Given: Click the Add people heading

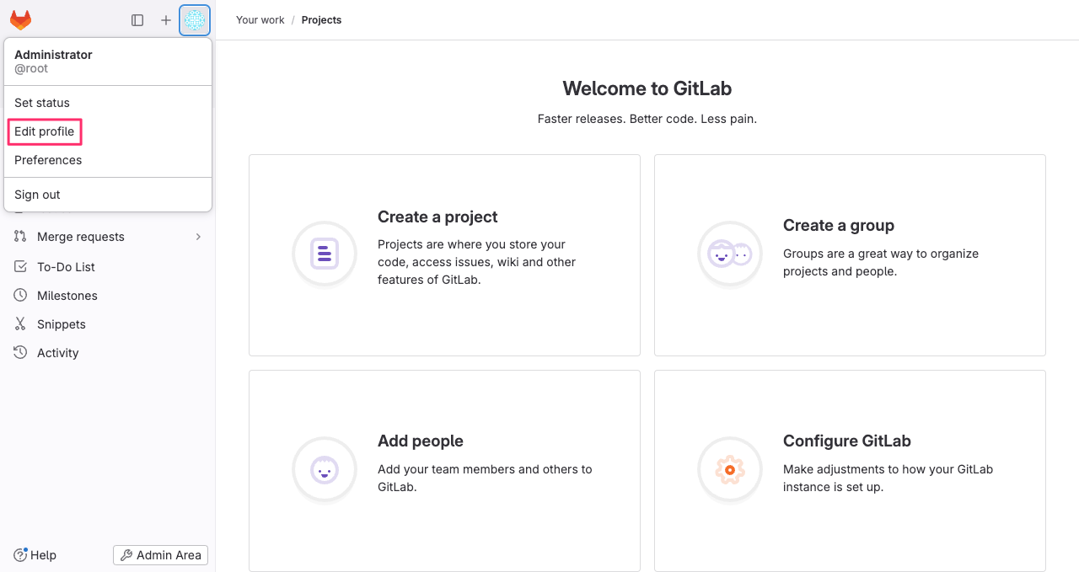Looking at the screenshot, I should click(421, 441).
